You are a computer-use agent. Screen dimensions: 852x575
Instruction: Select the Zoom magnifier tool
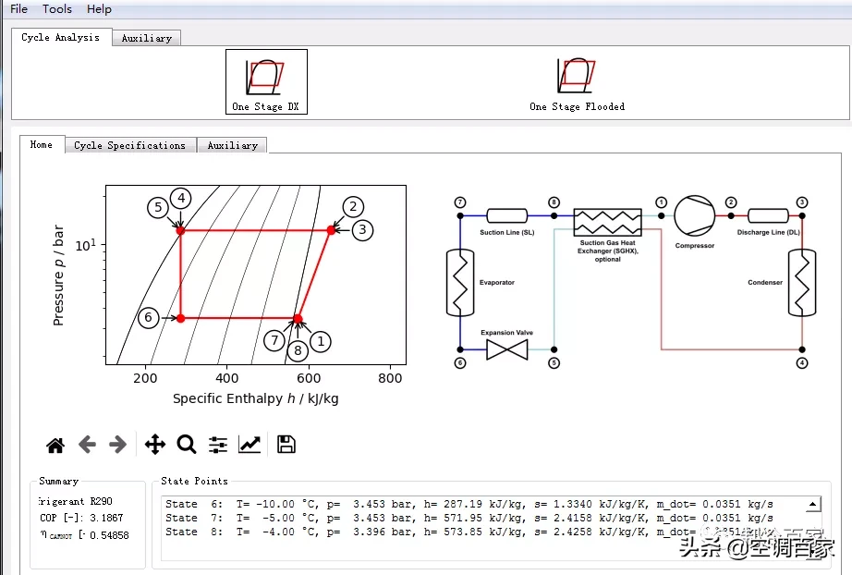(x=187, y=445)
